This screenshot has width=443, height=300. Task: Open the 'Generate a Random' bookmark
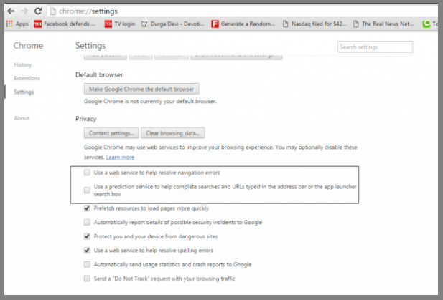[242, 24]
